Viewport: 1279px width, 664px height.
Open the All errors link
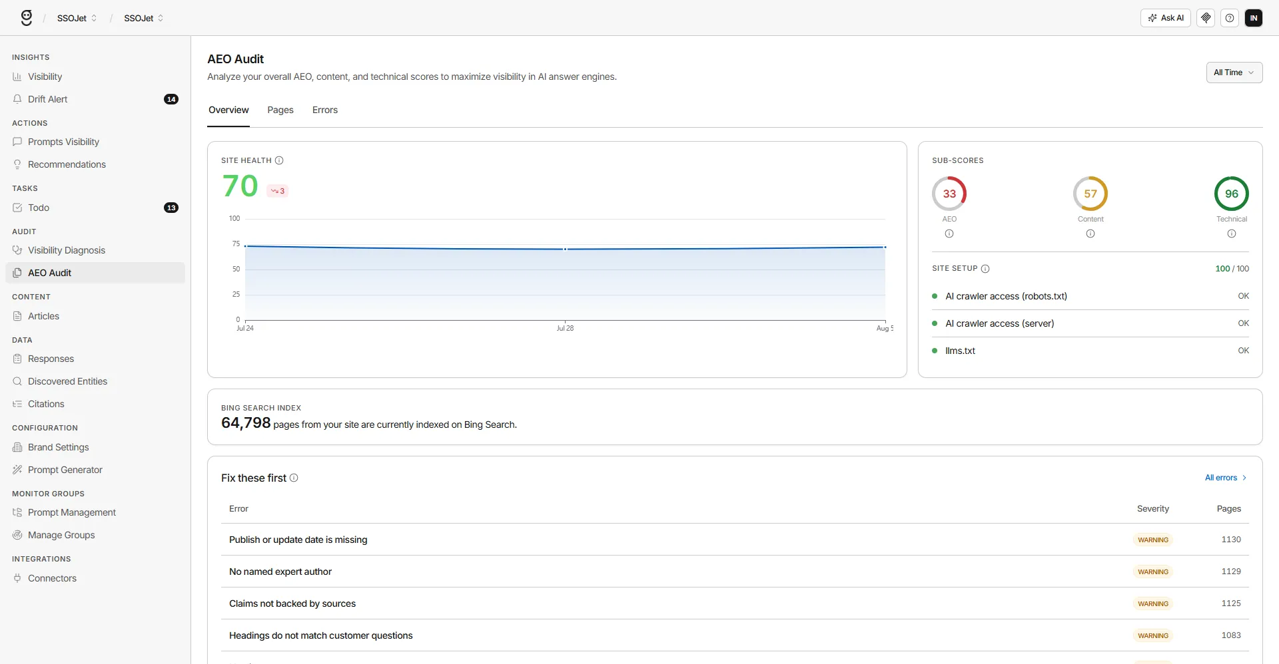pyautogui.click(x=1225, y=478)
